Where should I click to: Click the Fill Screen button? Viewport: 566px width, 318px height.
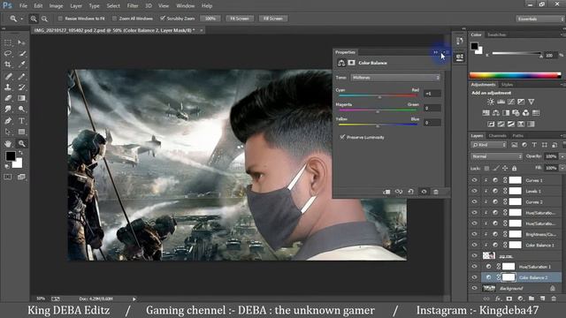(273, 19)
